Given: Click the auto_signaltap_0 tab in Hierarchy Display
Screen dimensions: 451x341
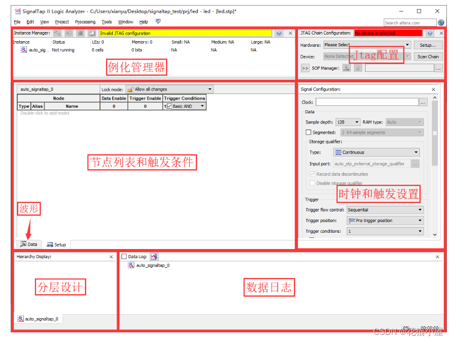Looking at the screenshot, I should [38, 319].
